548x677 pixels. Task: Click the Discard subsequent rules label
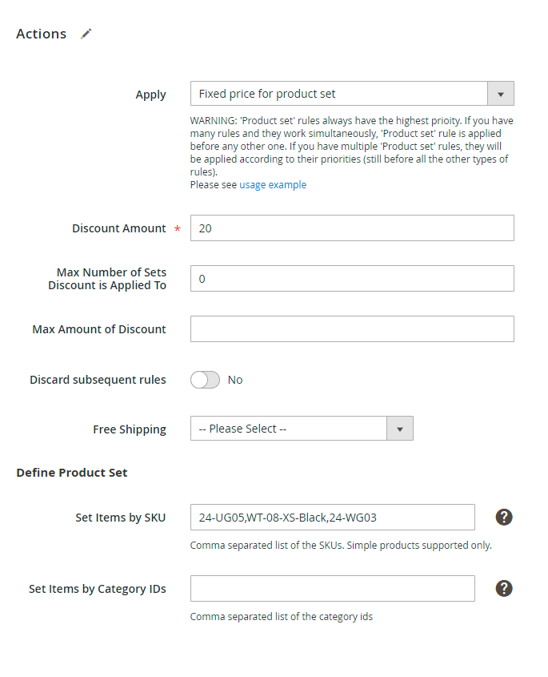[98, 380]
